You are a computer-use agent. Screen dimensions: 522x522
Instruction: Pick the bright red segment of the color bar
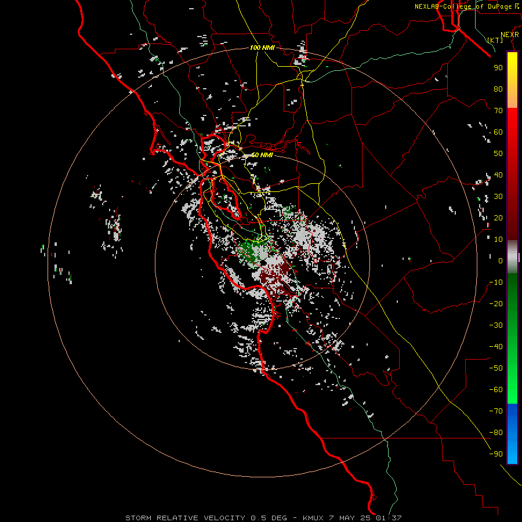tap(512, 123)
